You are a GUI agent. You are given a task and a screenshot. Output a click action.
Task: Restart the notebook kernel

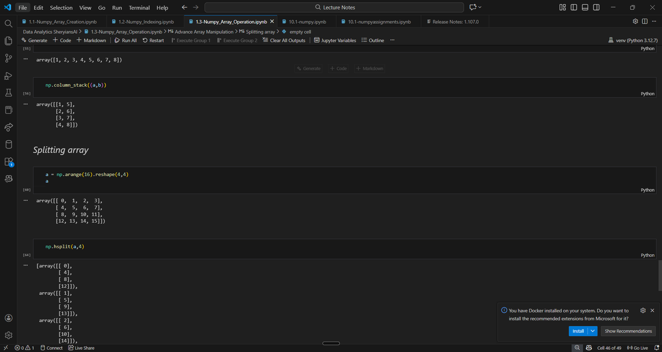click(153, 40)
